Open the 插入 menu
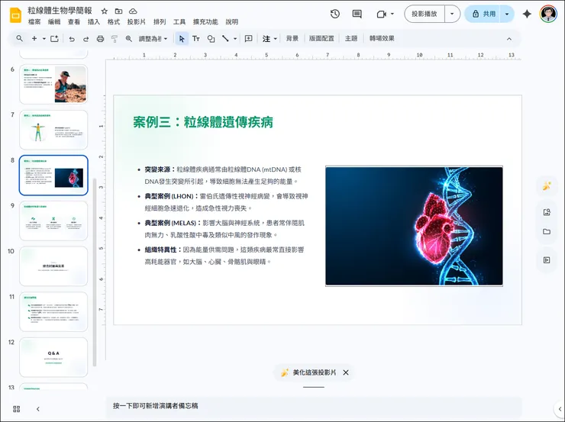Viewport: 565px width, 422px height. [94, 22]
